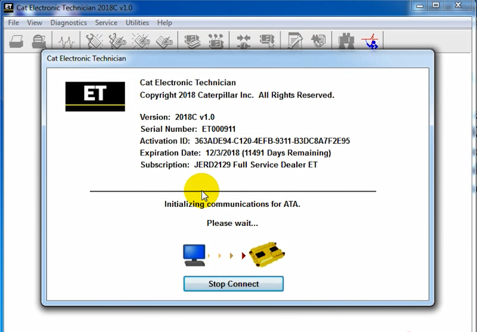Click the yellow ECM module image

pos(267,255)
